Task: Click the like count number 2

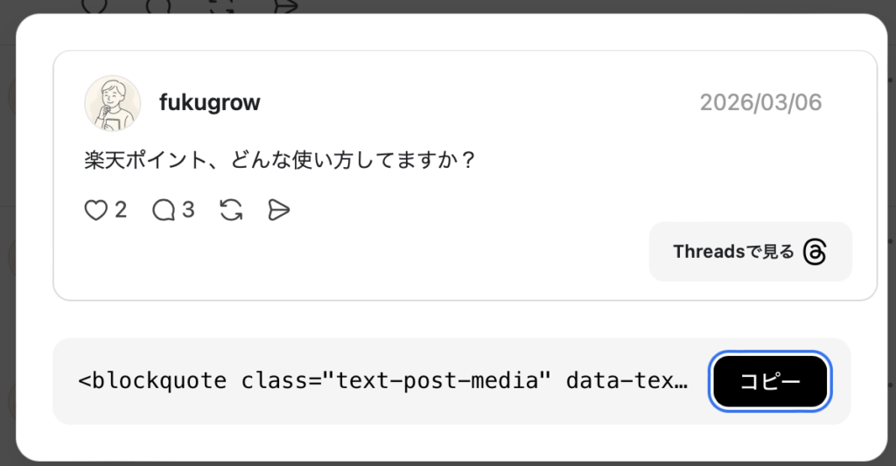Action: pyautogui.click(x=121, y=210)
